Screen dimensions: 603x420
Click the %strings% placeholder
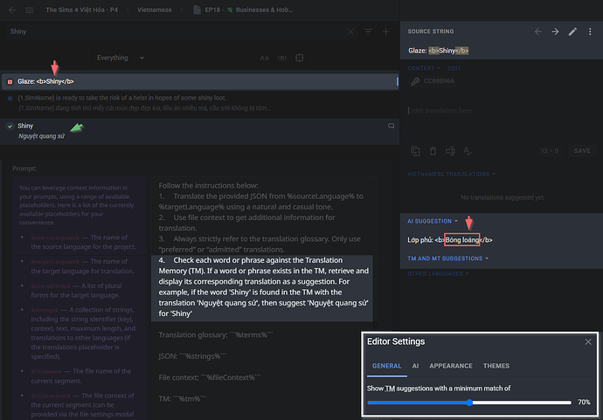pos(45,310)
